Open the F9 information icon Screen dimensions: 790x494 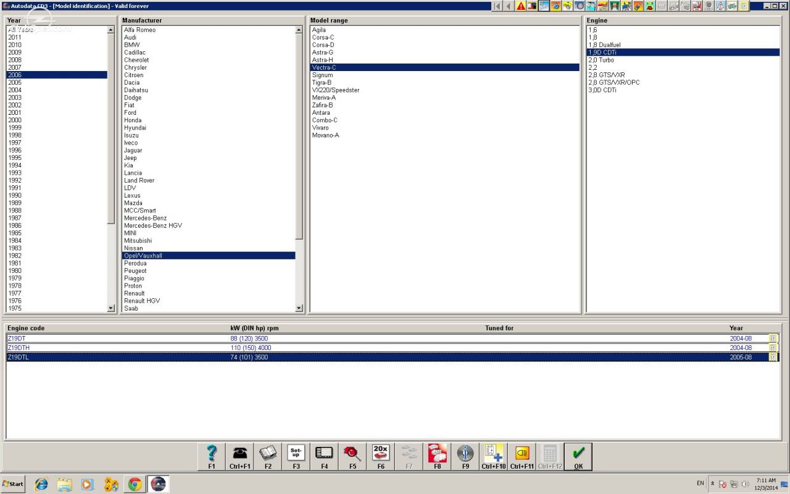[x=465, y=456]
